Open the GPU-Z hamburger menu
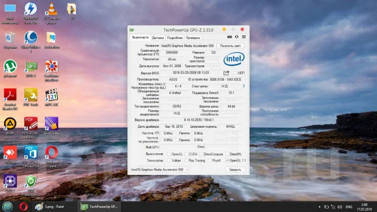This screenshot has width=377, height=212. point(244,37)
